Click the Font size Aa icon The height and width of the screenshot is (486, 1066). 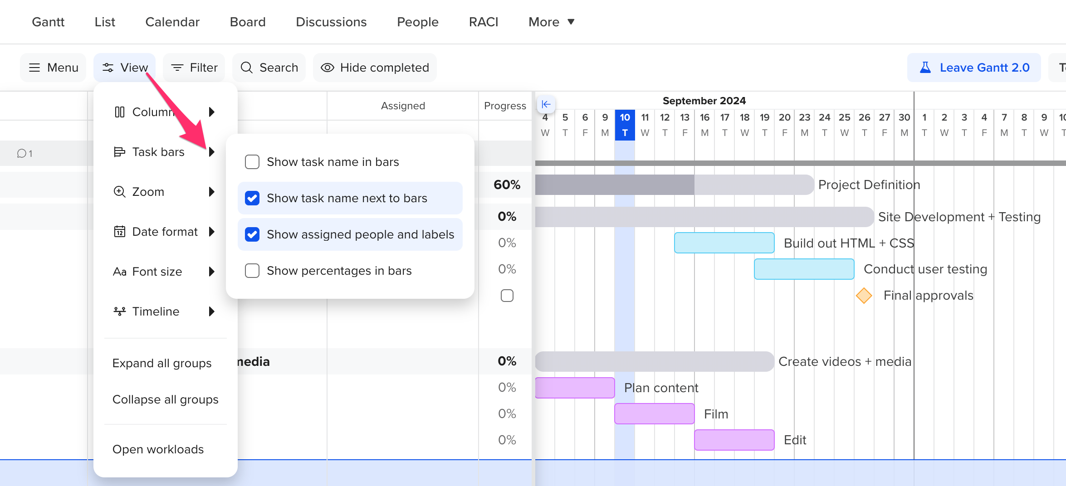tap(120, 271)
